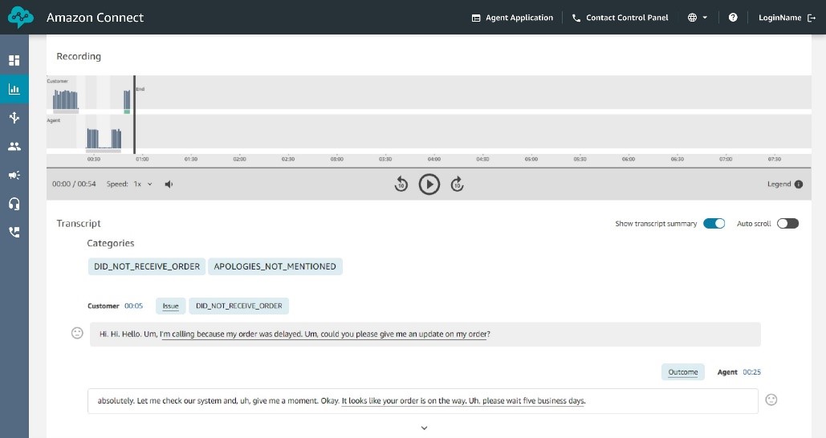
Task: Click the End marker line on waveform
Action: 134,114
